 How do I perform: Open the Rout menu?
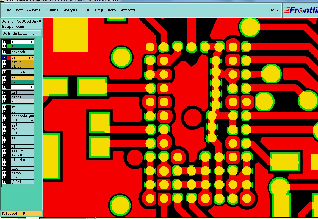112,10
